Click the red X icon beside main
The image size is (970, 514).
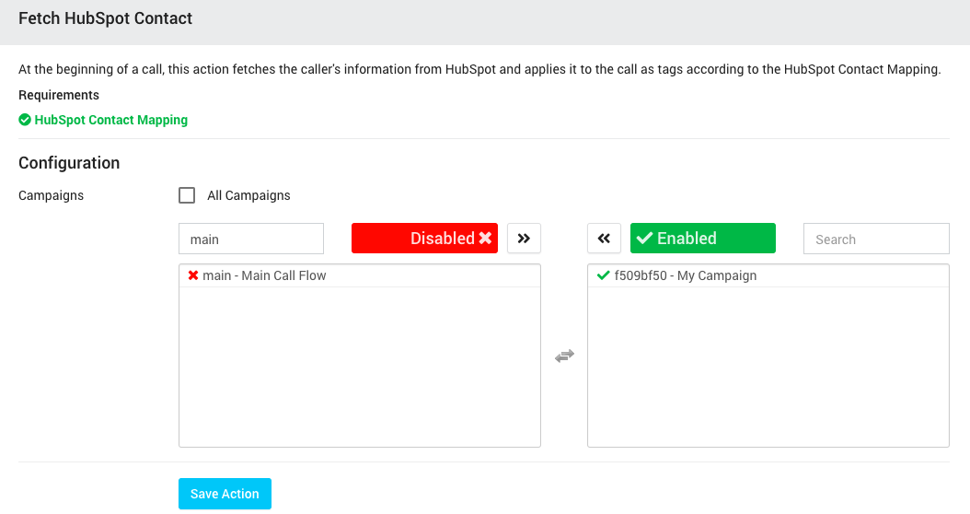pyautogui.click(x=193, y=275)
